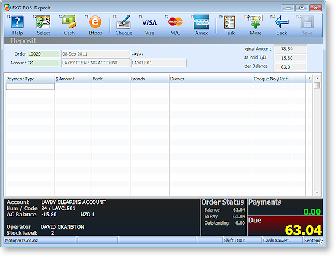Open the Task checklist icon
Viewport: 335px width, 256px height.
click(229, 22)
